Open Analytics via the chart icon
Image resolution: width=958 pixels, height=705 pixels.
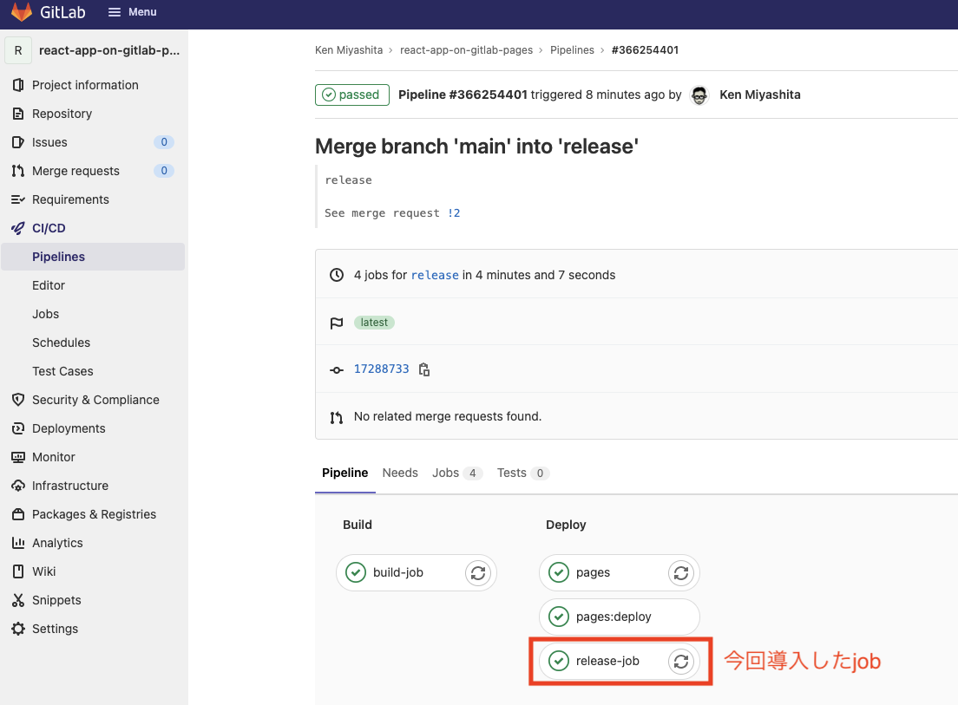coord(18,543)
